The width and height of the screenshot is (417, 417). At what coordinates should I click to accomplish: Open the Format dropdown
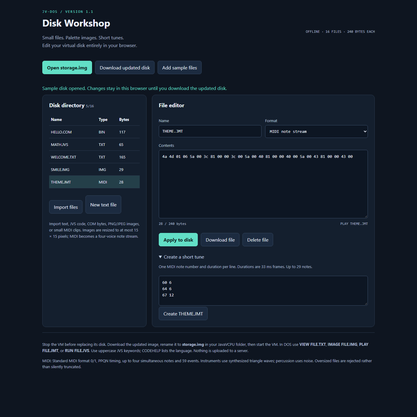coord(316,131)
